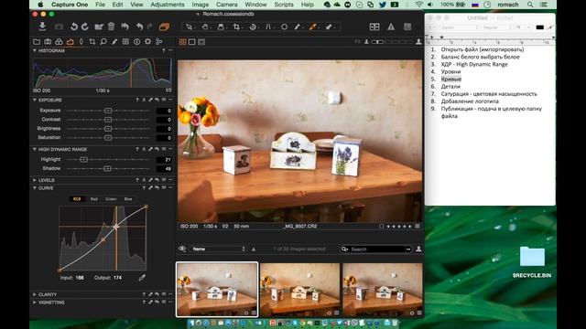Toggle the browser filter eye icon

(182, 249)
